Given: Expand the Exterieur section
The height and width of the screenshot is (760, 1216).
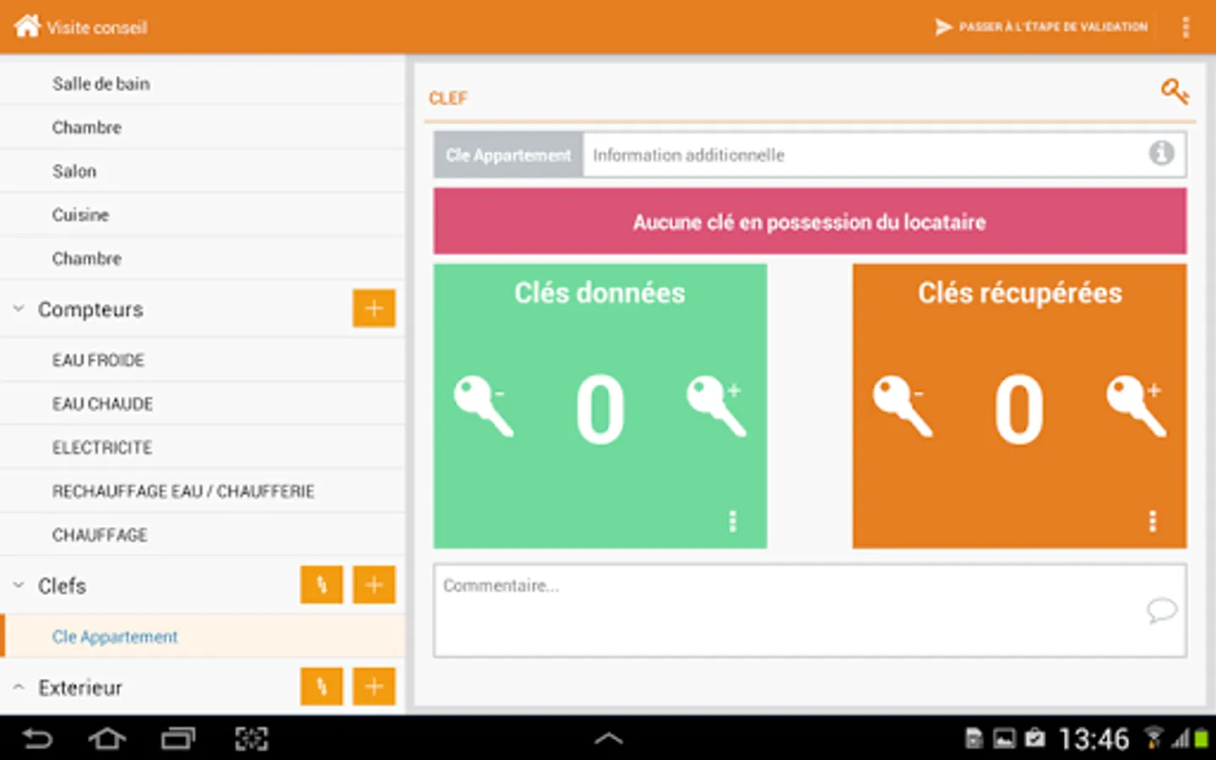Looking at the screenshot, I should (18, 687).
